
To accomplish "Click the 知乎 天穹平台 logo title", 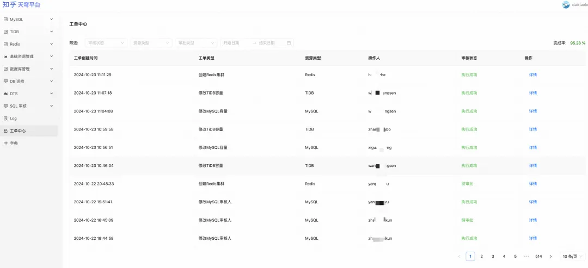I will (21, 5).
